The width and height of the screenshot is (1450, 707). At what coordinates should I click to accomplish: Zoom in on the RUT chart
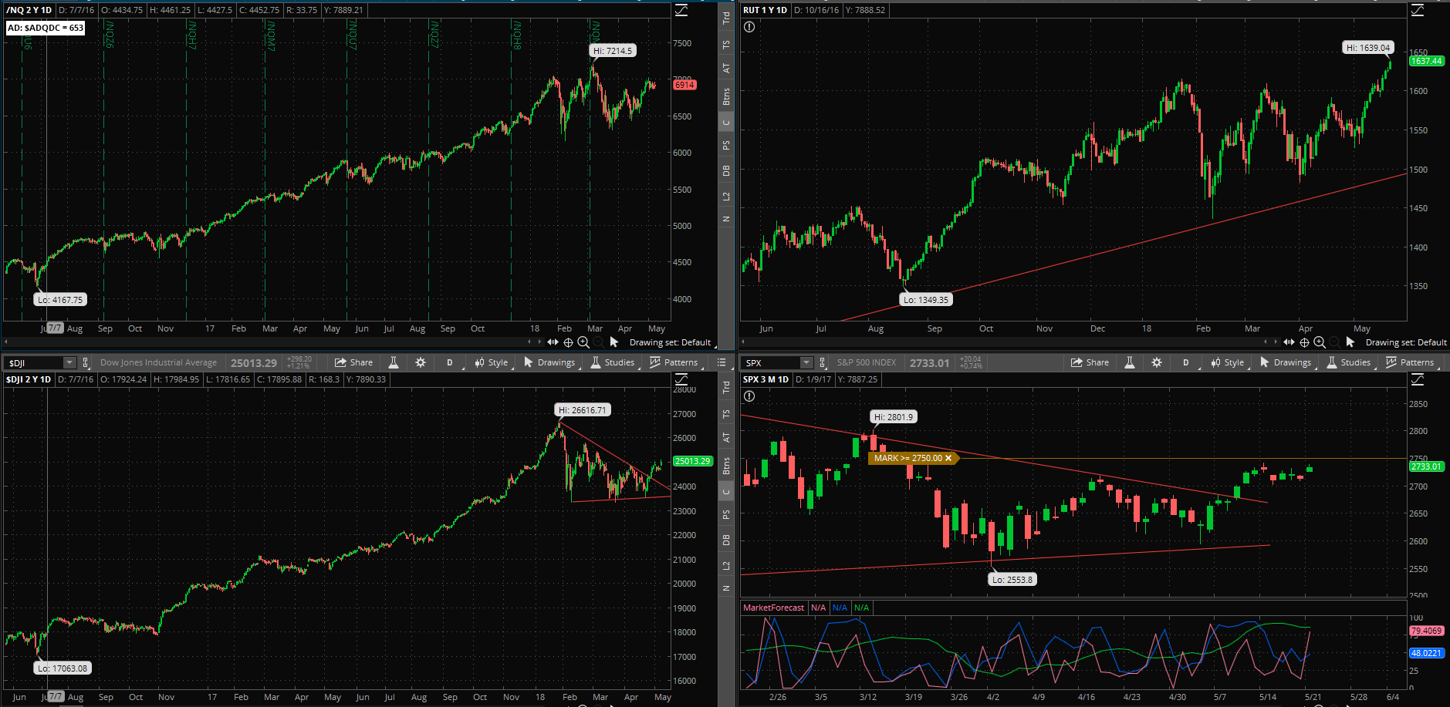pos(1320,342)
